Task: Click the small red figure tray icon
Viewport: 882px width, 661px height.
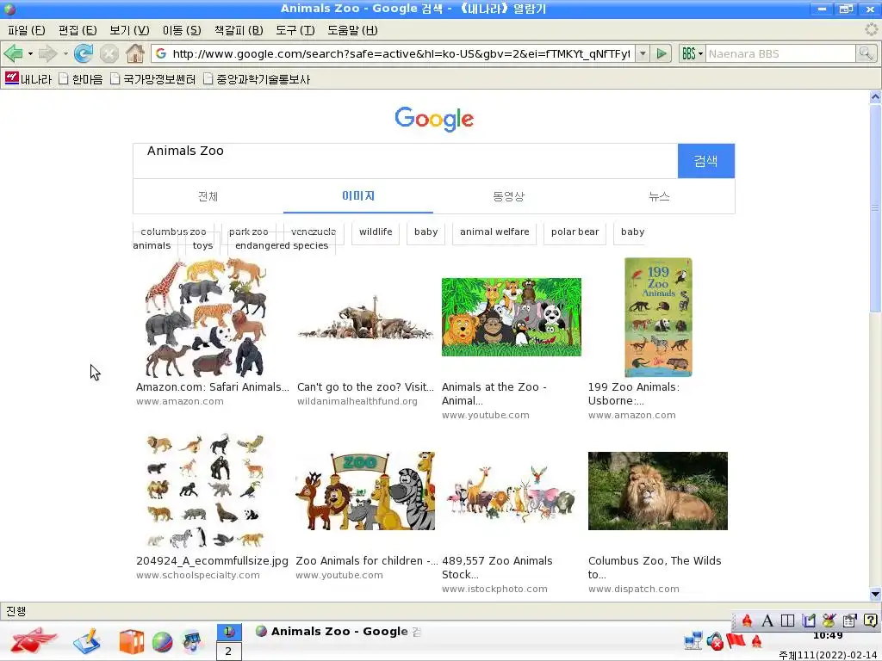Action: coord(756,641)
